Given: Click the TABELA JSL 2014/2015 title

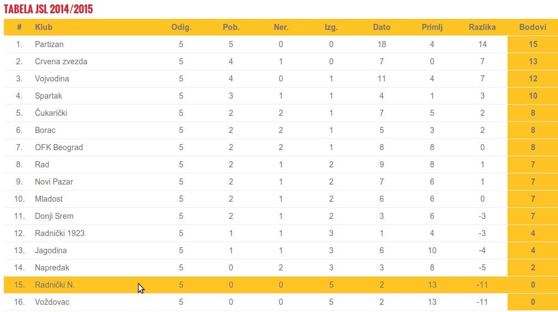Looking at the screenshot, I should point(48,9).
